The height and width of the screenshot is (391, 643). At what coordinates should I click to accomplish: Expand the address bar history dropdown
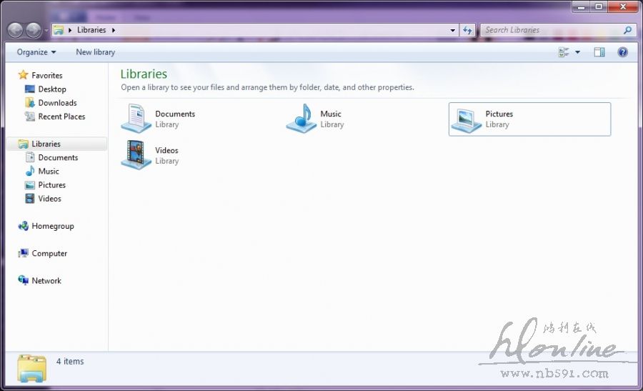pos(452,30)
